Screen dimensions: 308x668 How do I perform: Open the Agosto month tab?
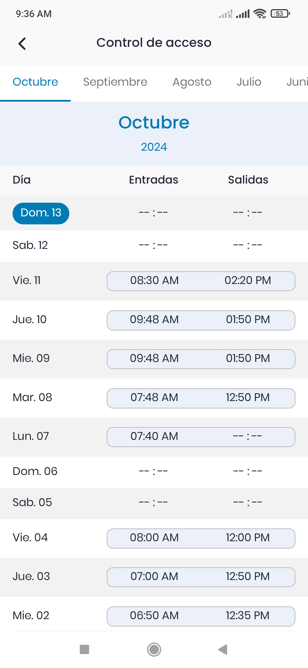[x=192, y=82]
